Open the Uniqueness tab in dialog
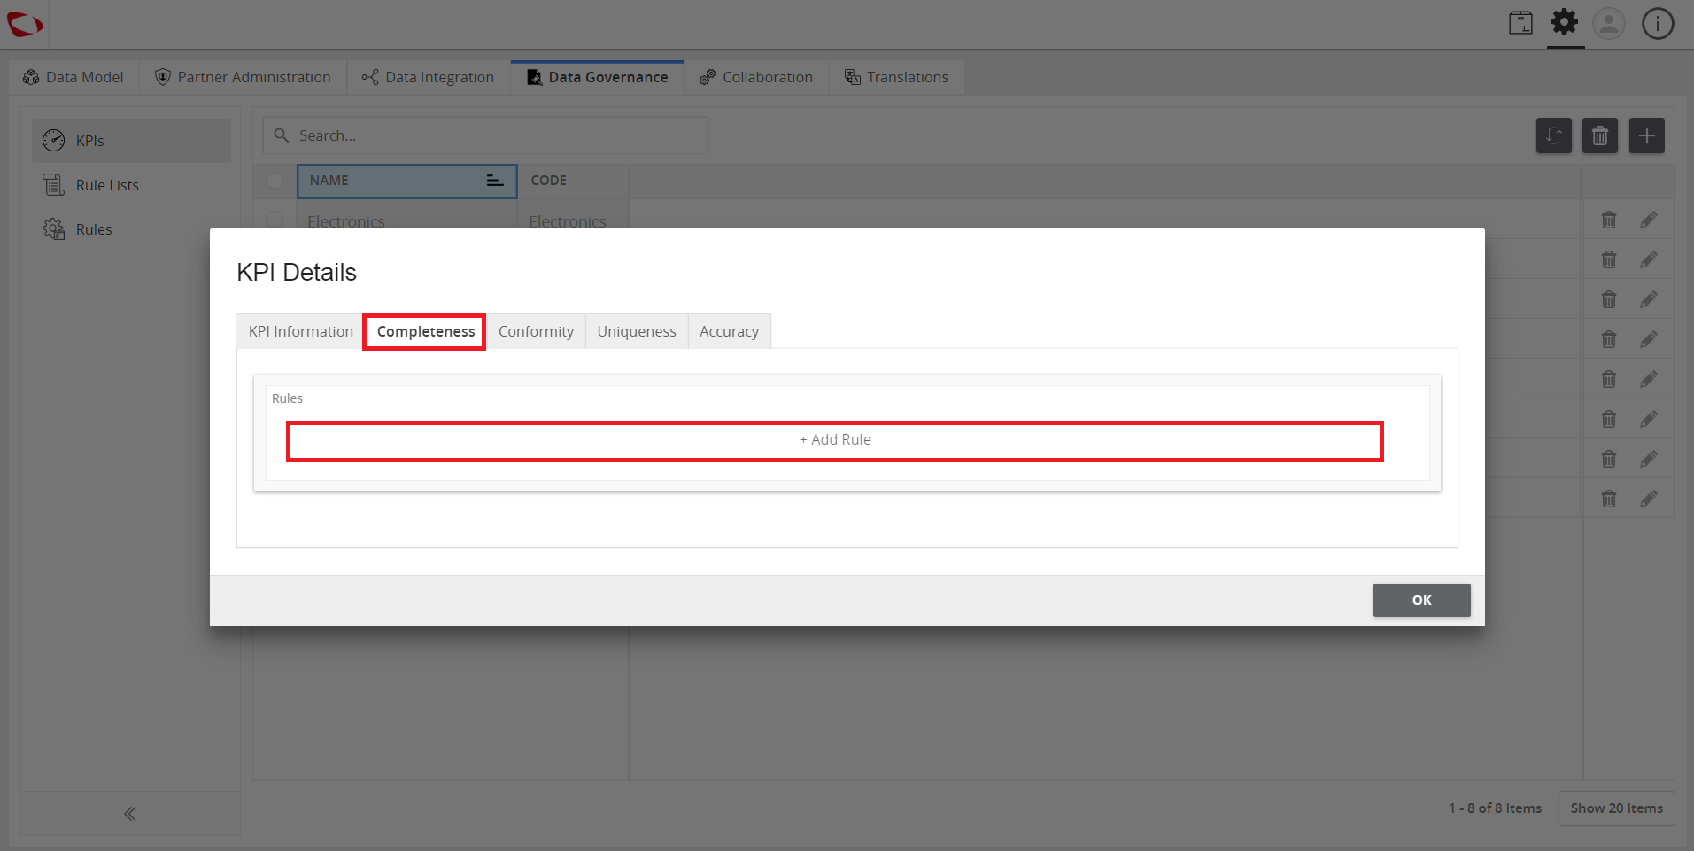 coord(637,331)
